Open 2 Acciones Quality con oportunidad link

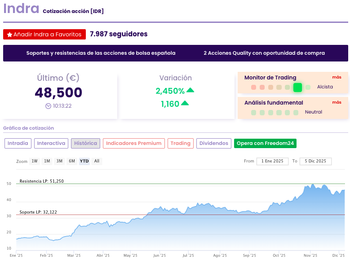(264, 53)
